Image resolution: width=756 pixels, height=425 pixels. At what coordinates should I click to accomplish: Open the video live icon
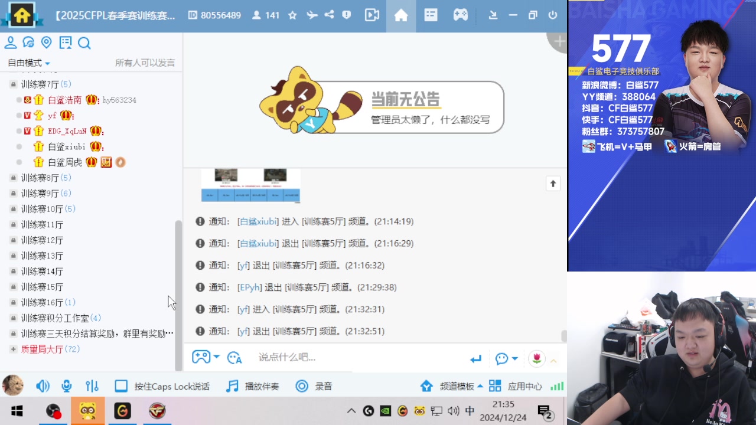tap(372, 15)
